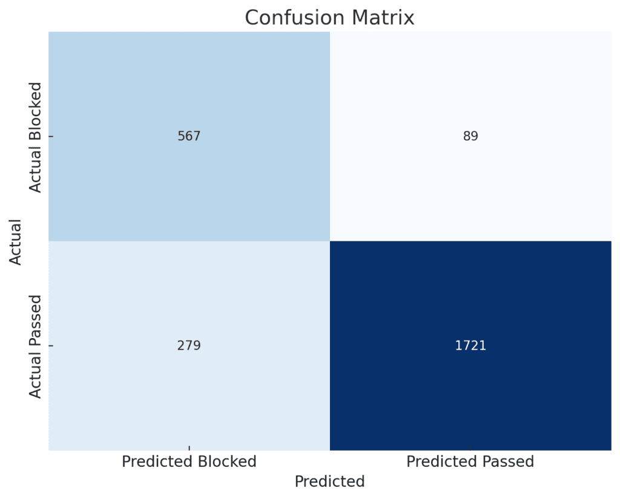Viewport: 620px width, 499px height.
Task: Click the Predicted Blocked axis label
Action: point(189,461)
